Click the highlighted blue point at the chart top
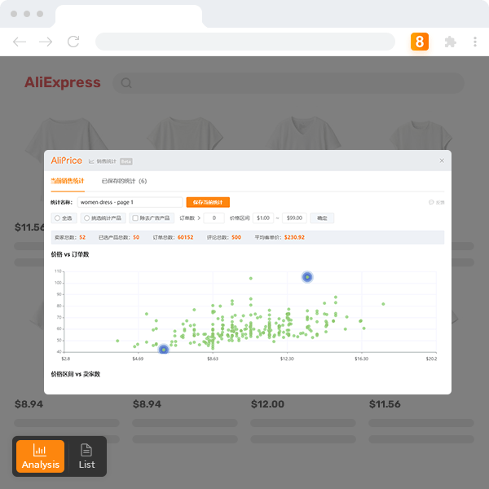Viewport: 489px width, 489px height. coord(307,277)
